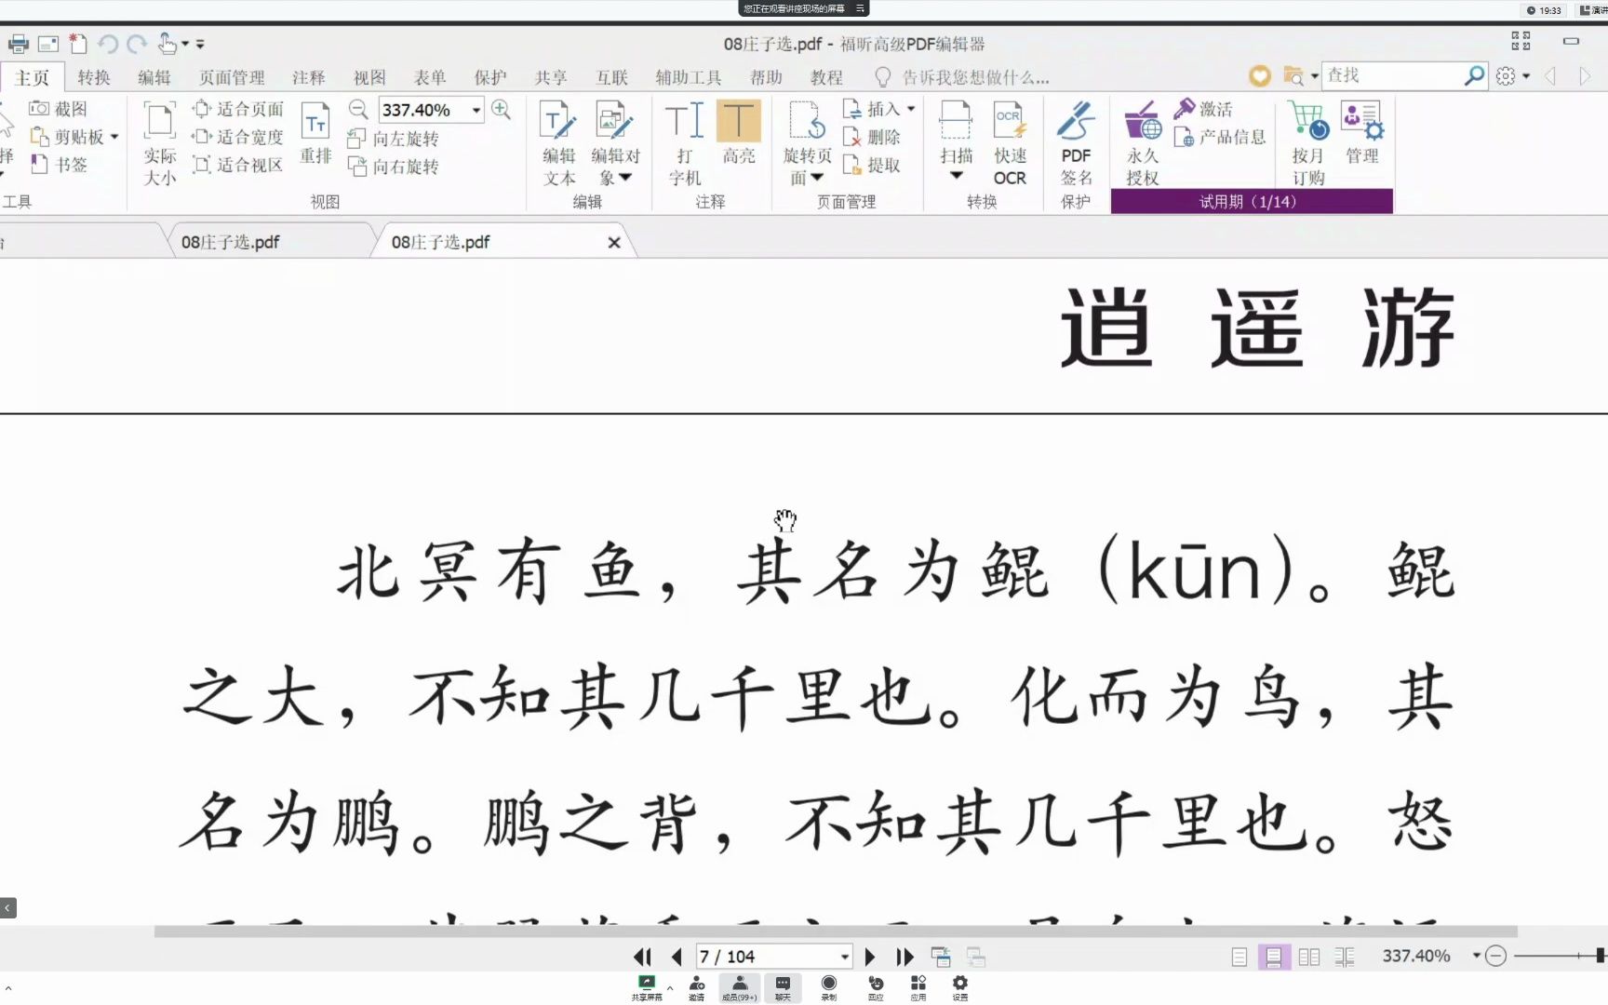Open the ribbon zoom percentage dropdown
Viewport: 1608px width, 1005px height.
click(476, 110)
